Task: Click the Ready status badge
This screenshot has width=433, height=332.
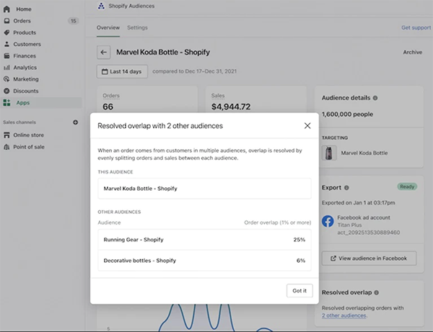Action: click(x=407, y=187)
